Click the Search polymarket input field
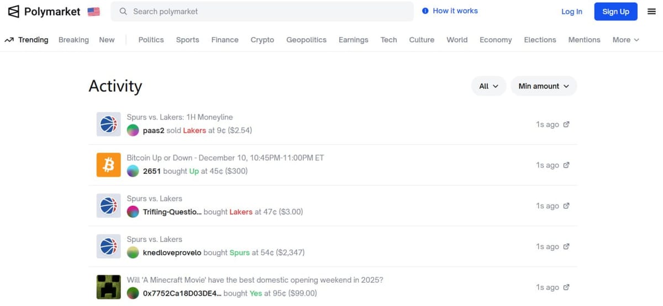This screenshot has height=306, width=663. click(x=262, y=12)
